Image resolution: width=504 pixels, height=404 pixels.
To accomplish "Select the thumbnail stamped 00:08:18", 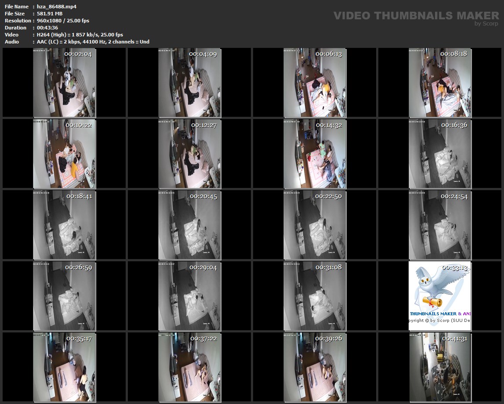I will pyautogui.click(x=440, y=82).
